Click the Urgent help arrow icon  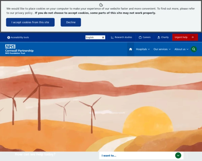point(193,37)
